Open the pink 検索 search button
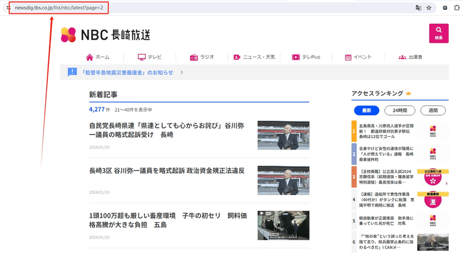Image resolution: width=463 pixels, height=253 pixels. point(439,34)
